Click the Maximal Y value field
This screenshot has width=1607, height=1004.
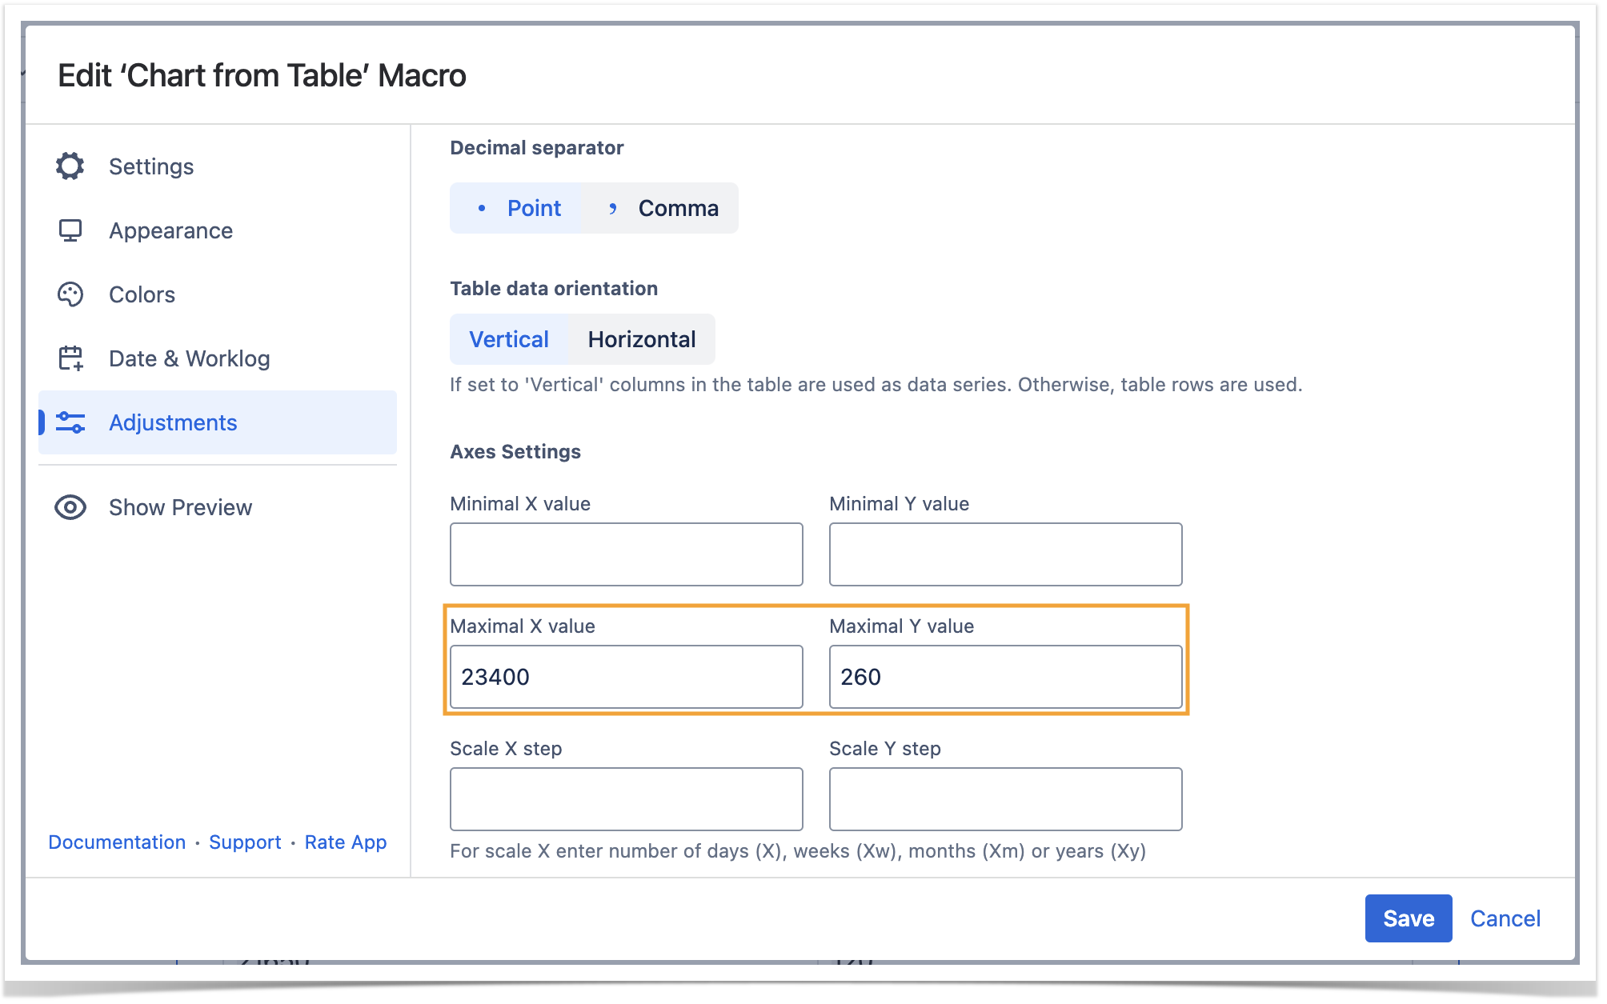tap(1005, 677)
